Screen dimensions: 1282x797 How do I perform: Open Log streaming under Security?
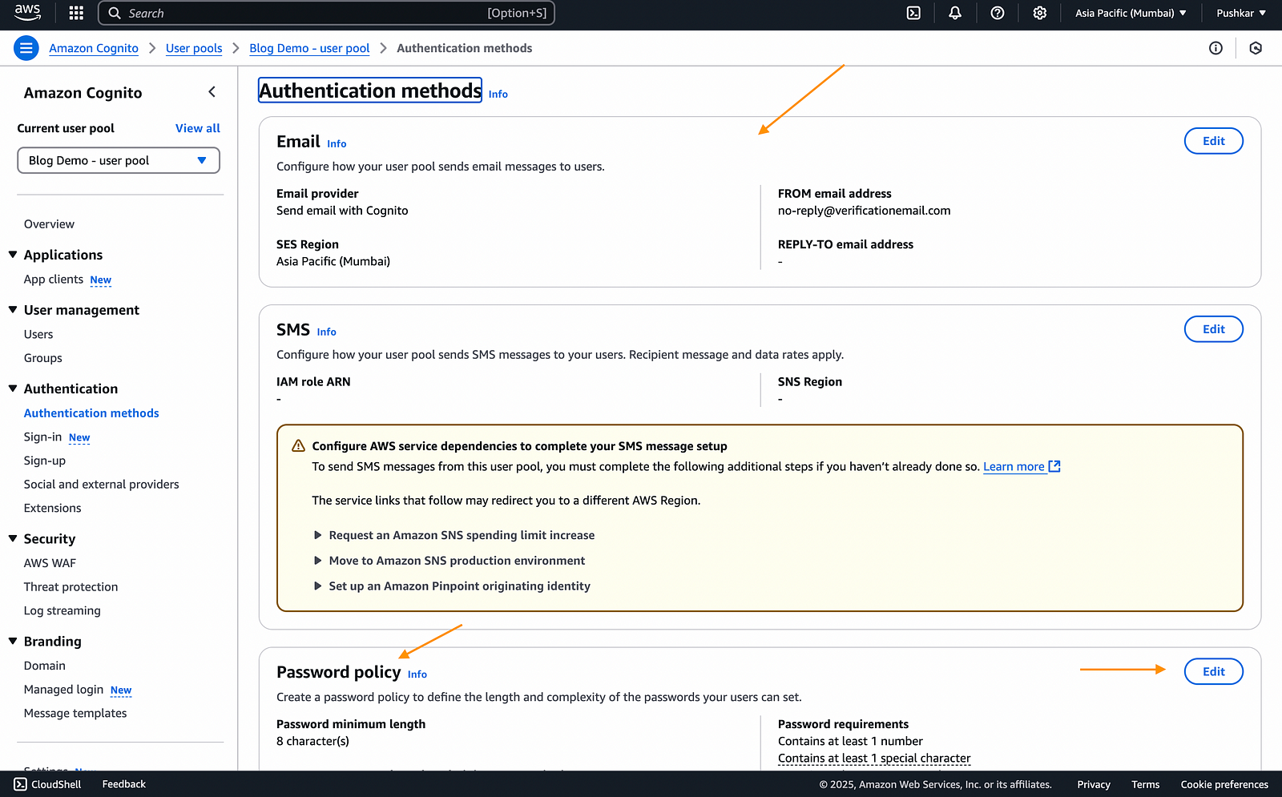click(62, 610)
